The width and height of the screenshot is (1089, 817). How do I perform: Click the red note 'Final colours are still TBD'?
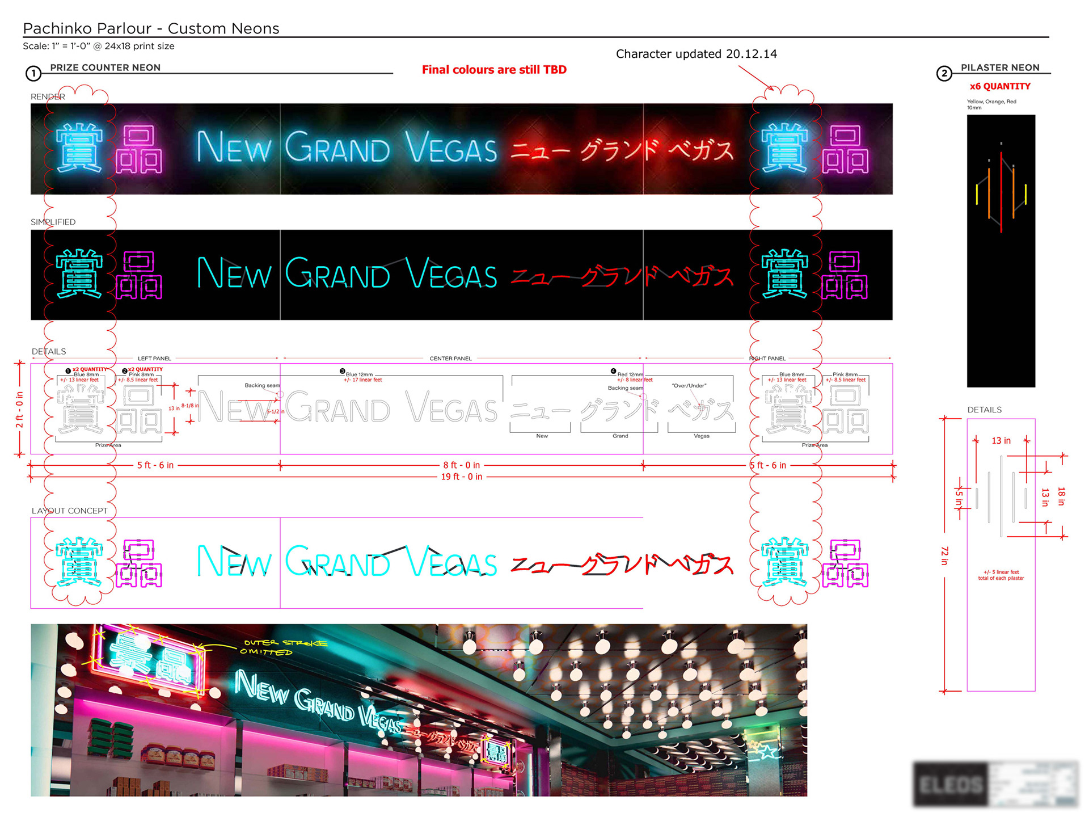[494, 70]
